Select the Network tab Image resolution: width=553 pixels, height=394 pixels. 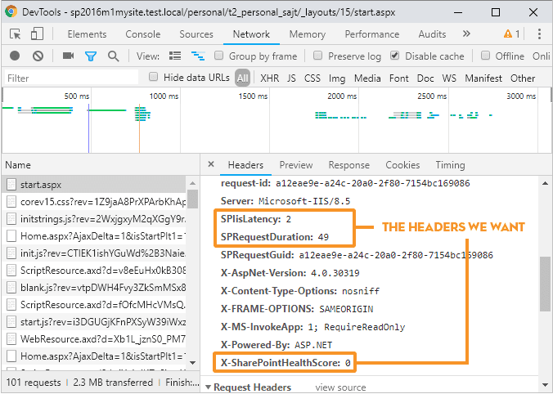coord(251,34)
